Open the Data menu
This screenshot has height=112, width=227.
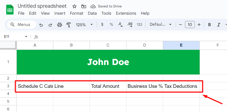(92, 13)
